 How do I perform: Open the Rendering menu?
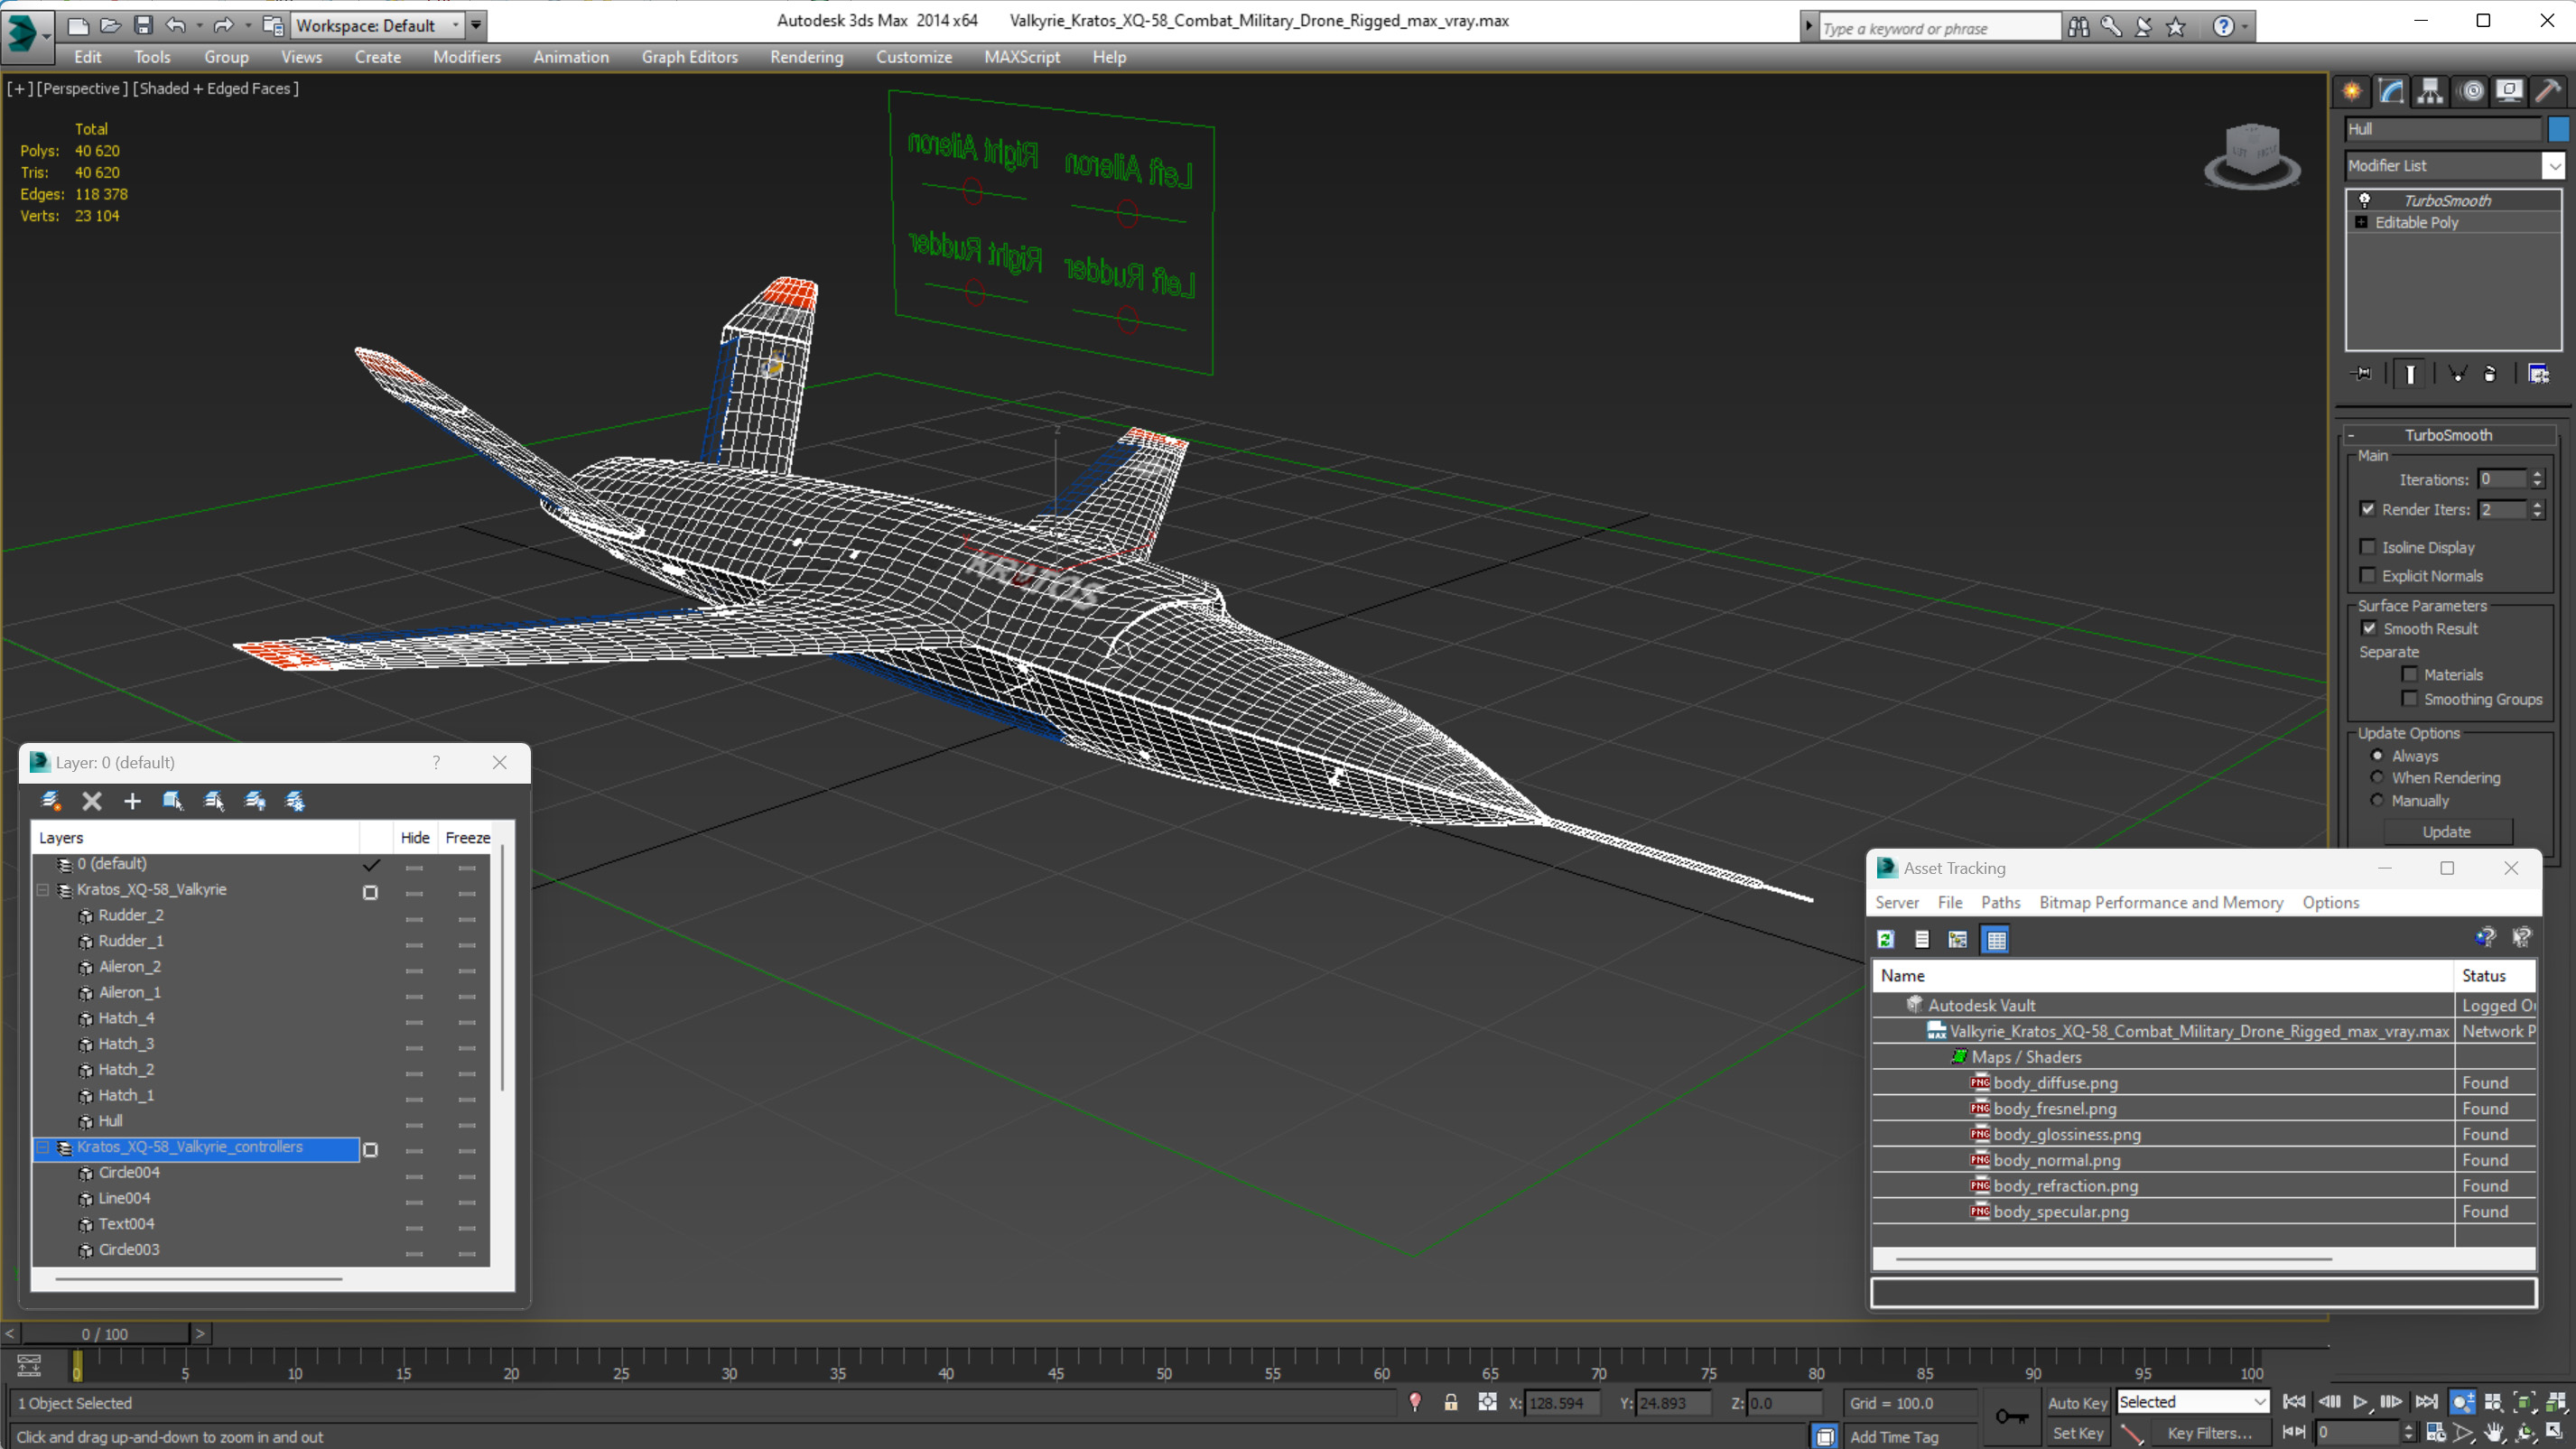tap(806, 57)
